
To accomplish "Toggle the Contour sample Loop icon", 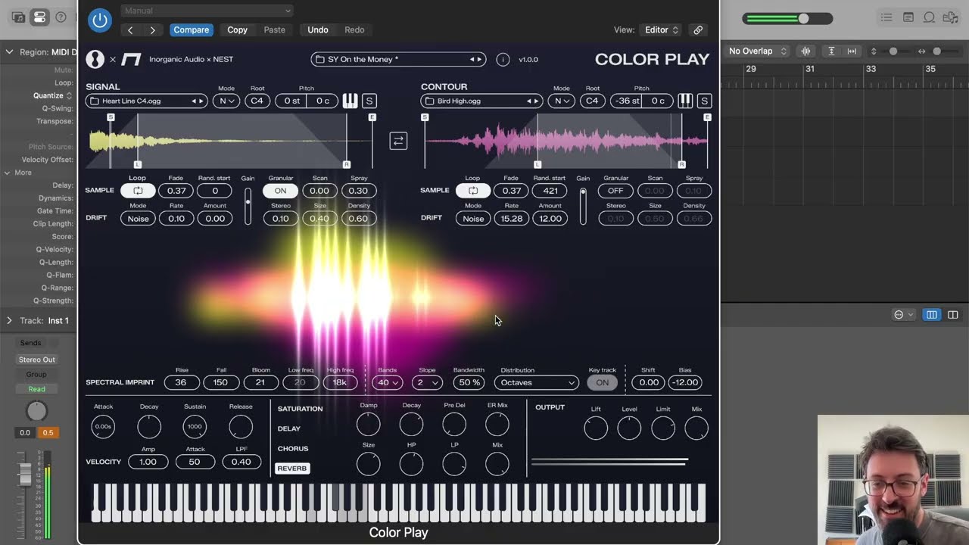I will 473,191.
